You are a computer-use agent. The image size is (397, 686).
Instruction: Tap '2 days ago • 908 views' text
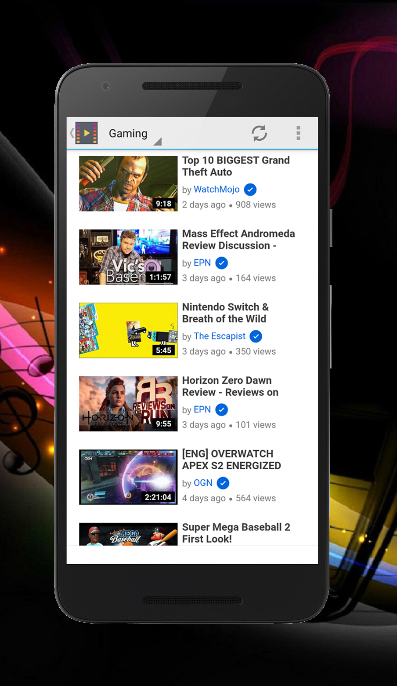[229, 205]
